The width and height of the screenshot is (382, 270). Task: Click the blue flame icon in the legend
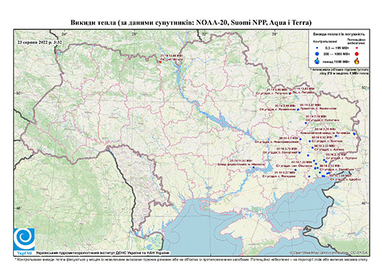pyautogui.click(x=317, y=61)
